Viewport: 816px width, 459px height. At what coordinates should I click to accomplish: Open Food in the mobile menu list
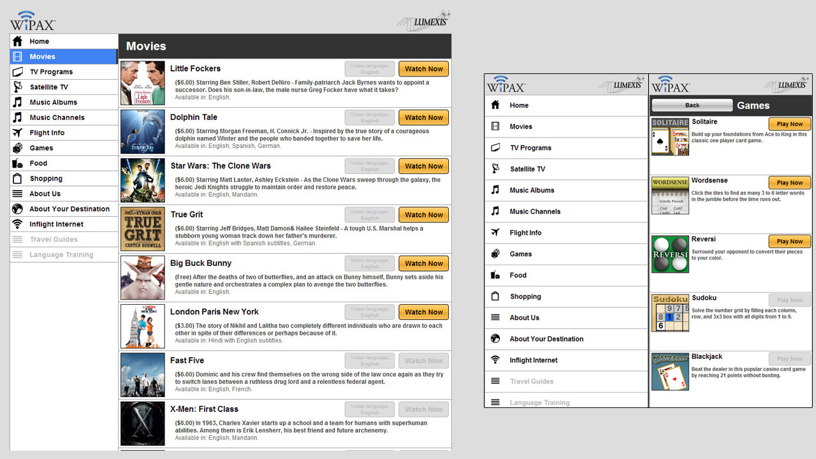518,275
